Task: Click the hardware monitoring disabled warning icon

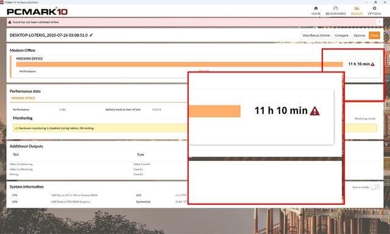Action: [16, 129]
